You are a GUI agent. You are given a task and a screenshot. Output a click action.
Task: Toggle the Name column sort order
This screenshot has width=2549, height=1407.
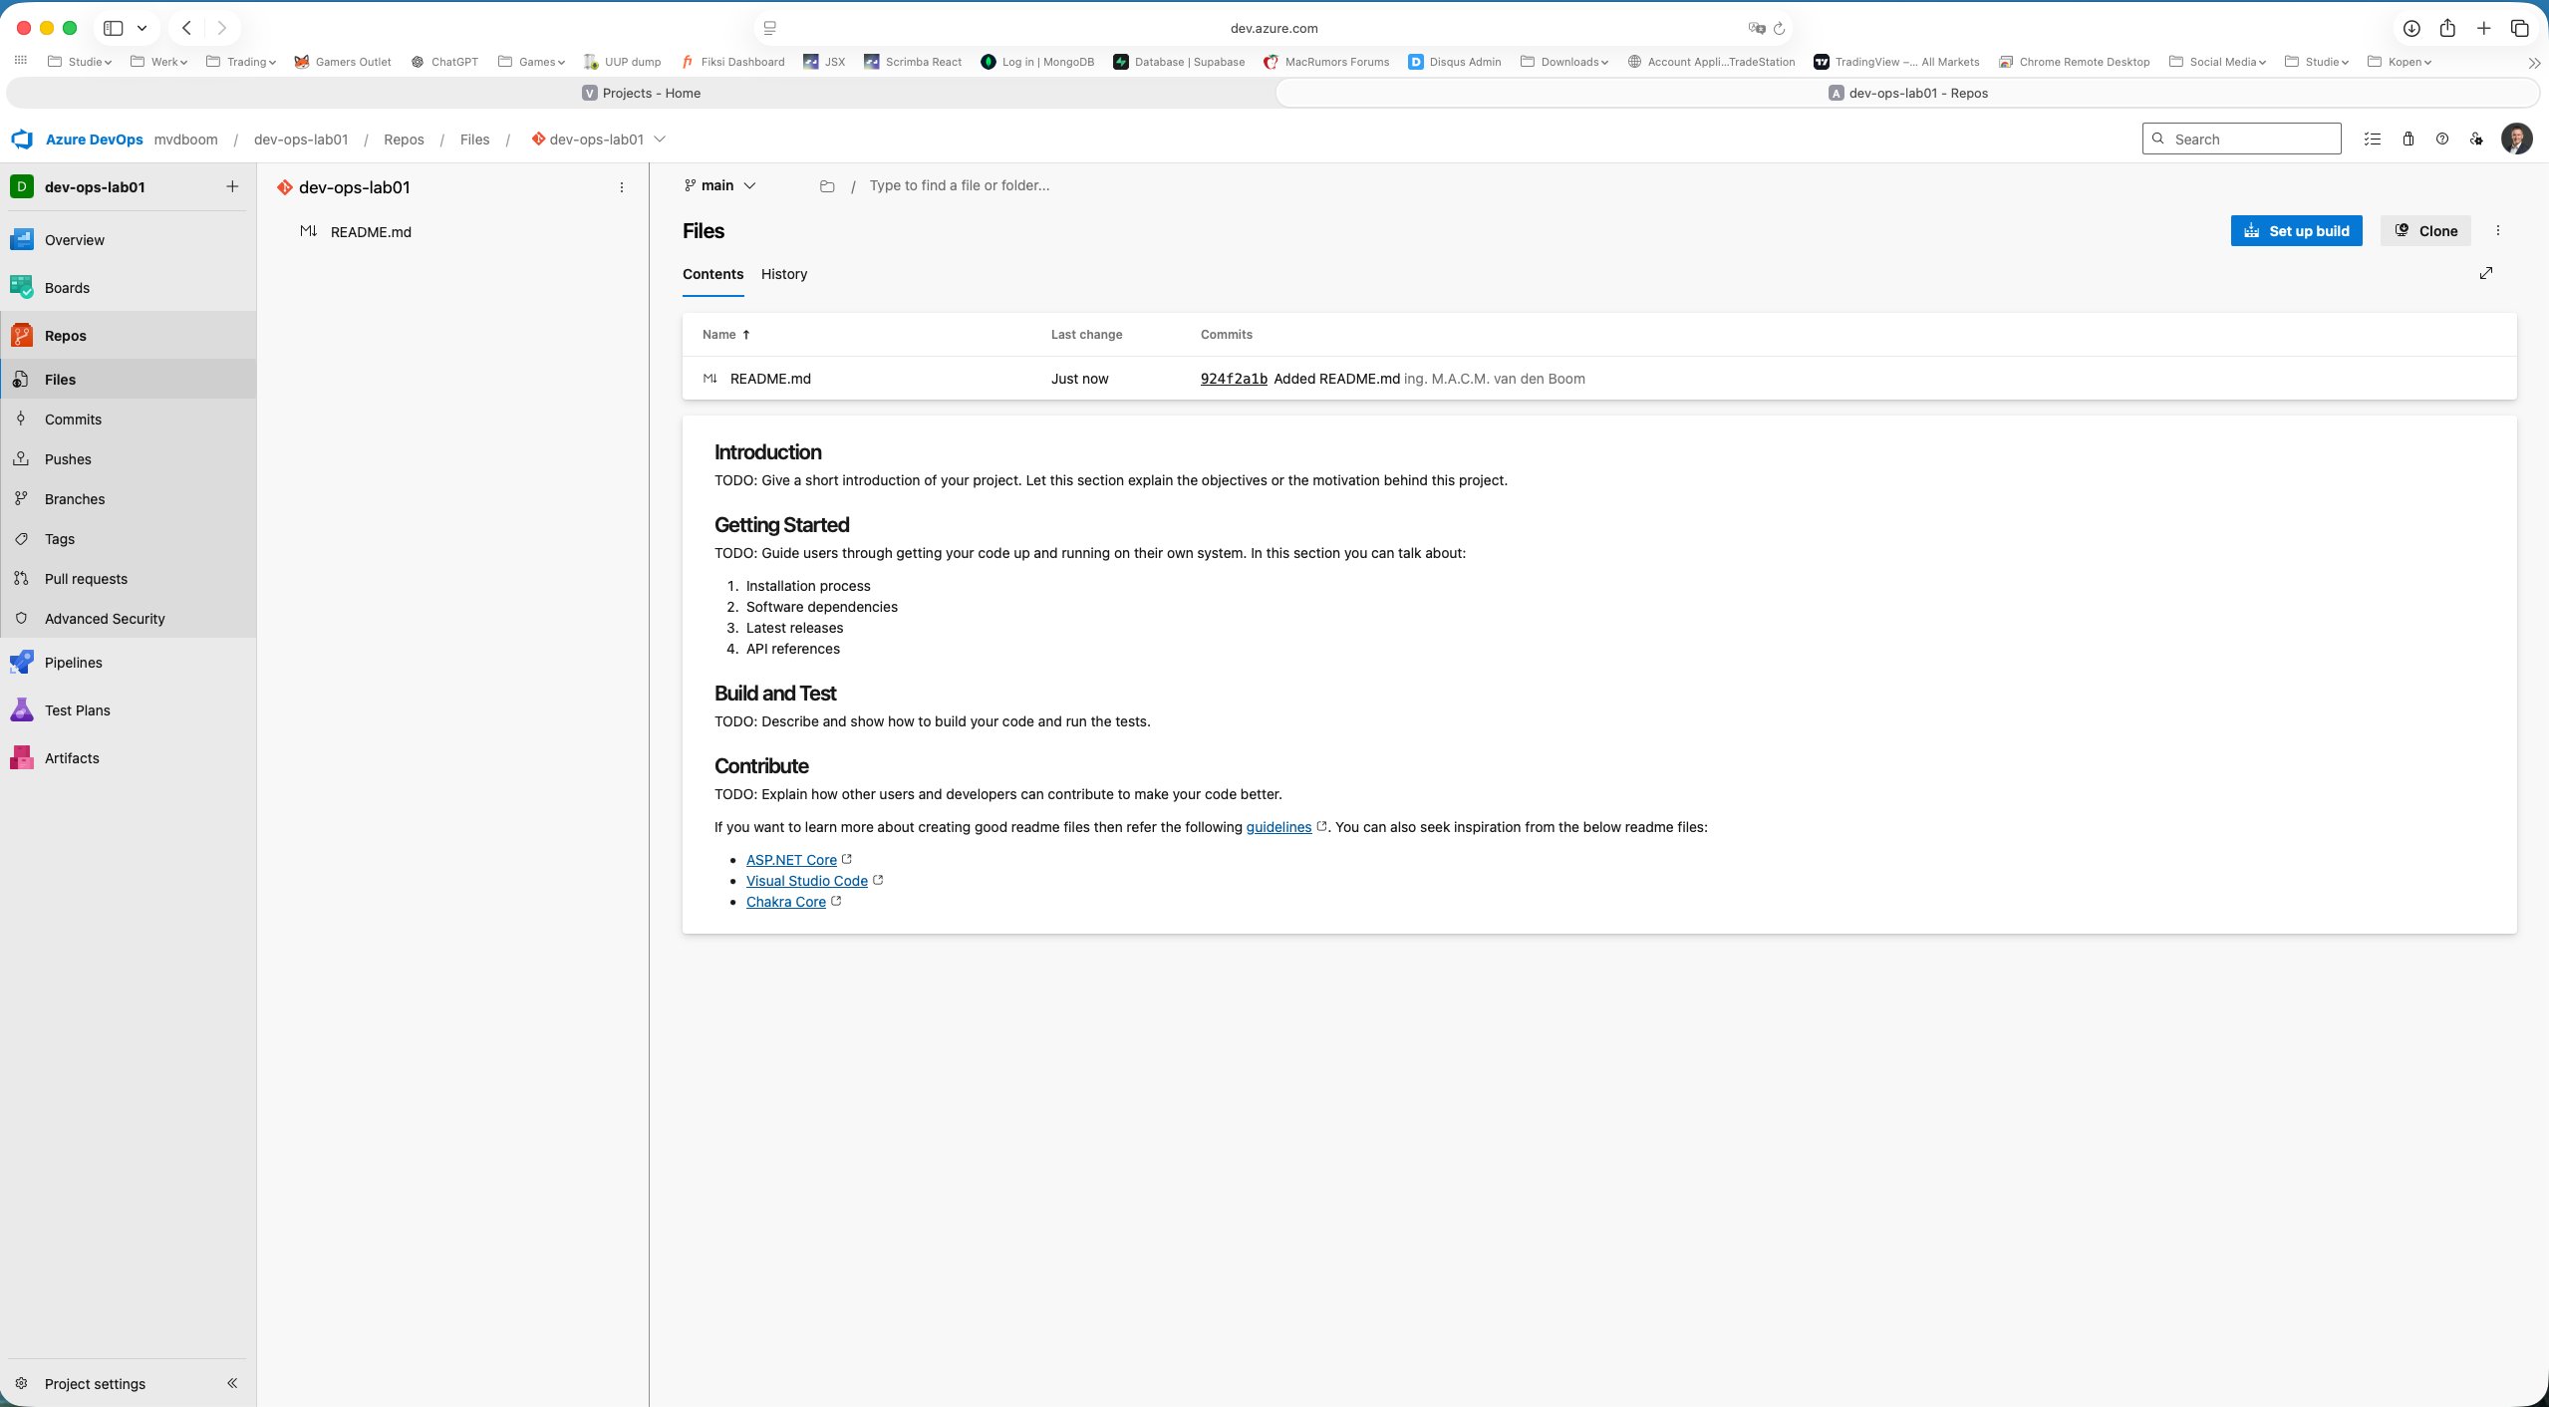pos(724,334)
